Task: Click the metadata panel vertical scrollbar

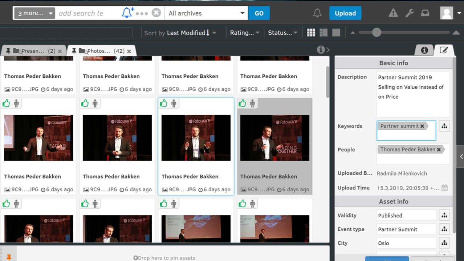Action: (454, 145)
